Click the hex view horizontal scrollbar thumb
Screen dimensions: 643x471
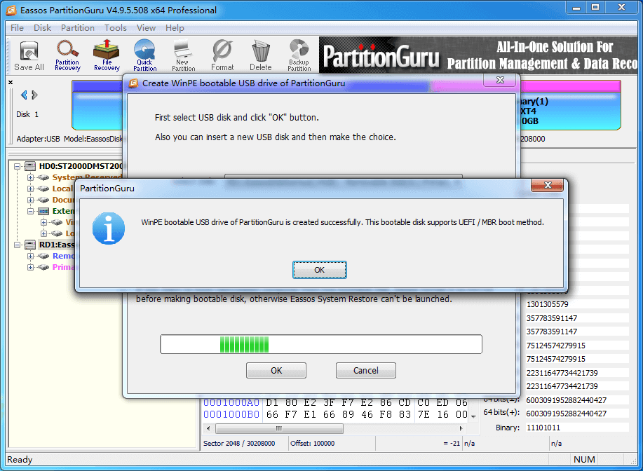[279, 428]
